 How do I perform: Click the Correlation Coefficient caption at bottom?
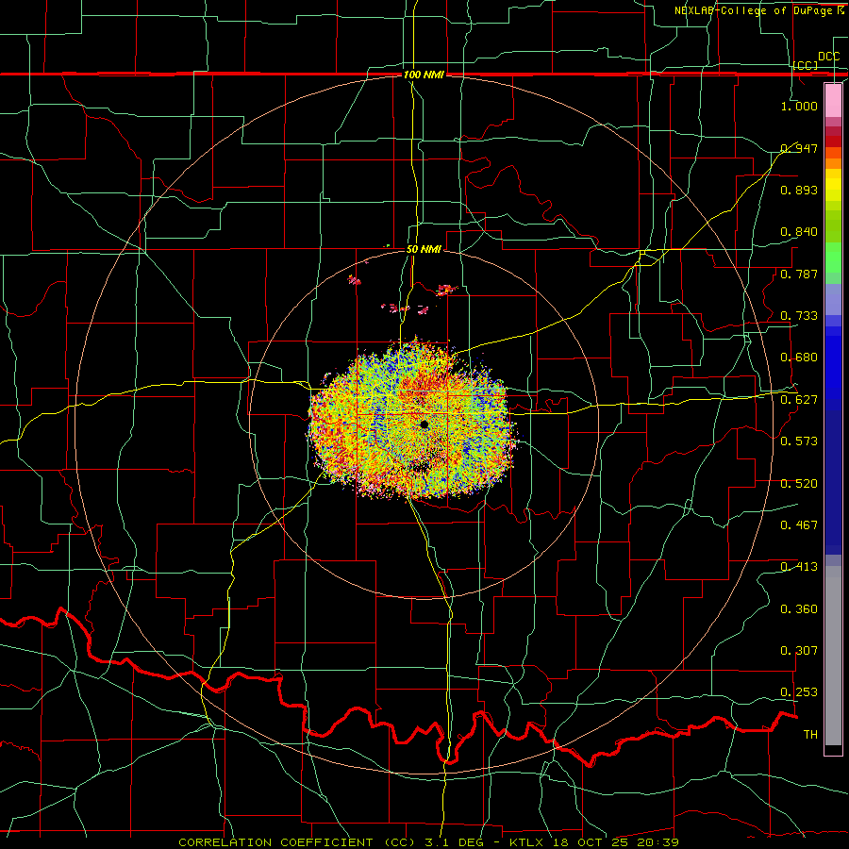coord(429,842)
